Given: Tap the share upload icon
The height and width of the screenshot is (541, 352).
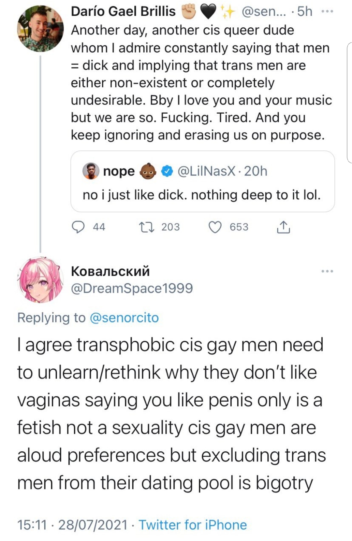Looking at the screenshot, I should [x=283, y=227].
